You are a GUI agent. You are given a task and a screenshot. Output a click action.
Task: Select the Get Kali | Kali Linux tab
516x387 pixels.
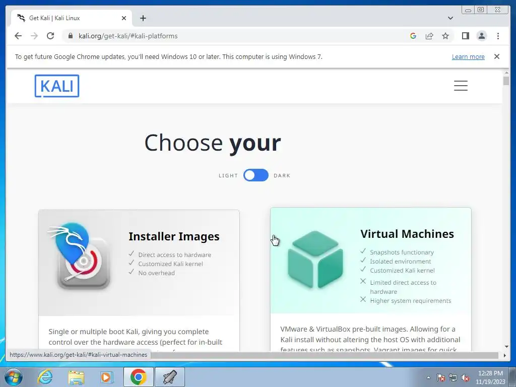[x=71, y=18]
